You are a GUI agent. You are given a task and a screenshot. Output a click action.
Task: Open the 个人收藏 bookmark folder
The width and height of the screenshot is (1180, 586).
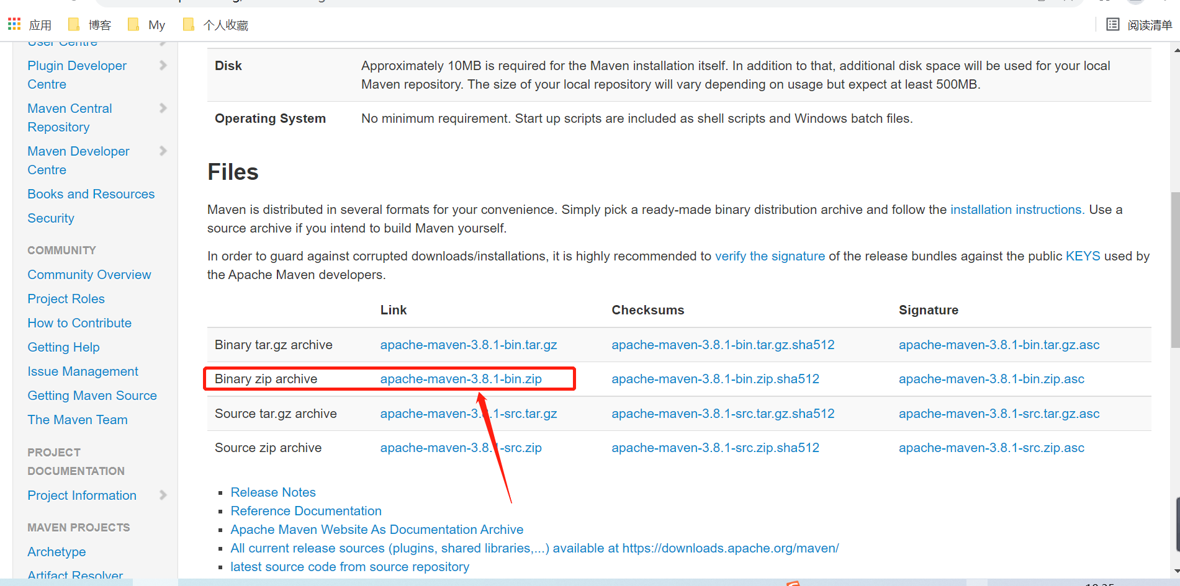[216, 25]
